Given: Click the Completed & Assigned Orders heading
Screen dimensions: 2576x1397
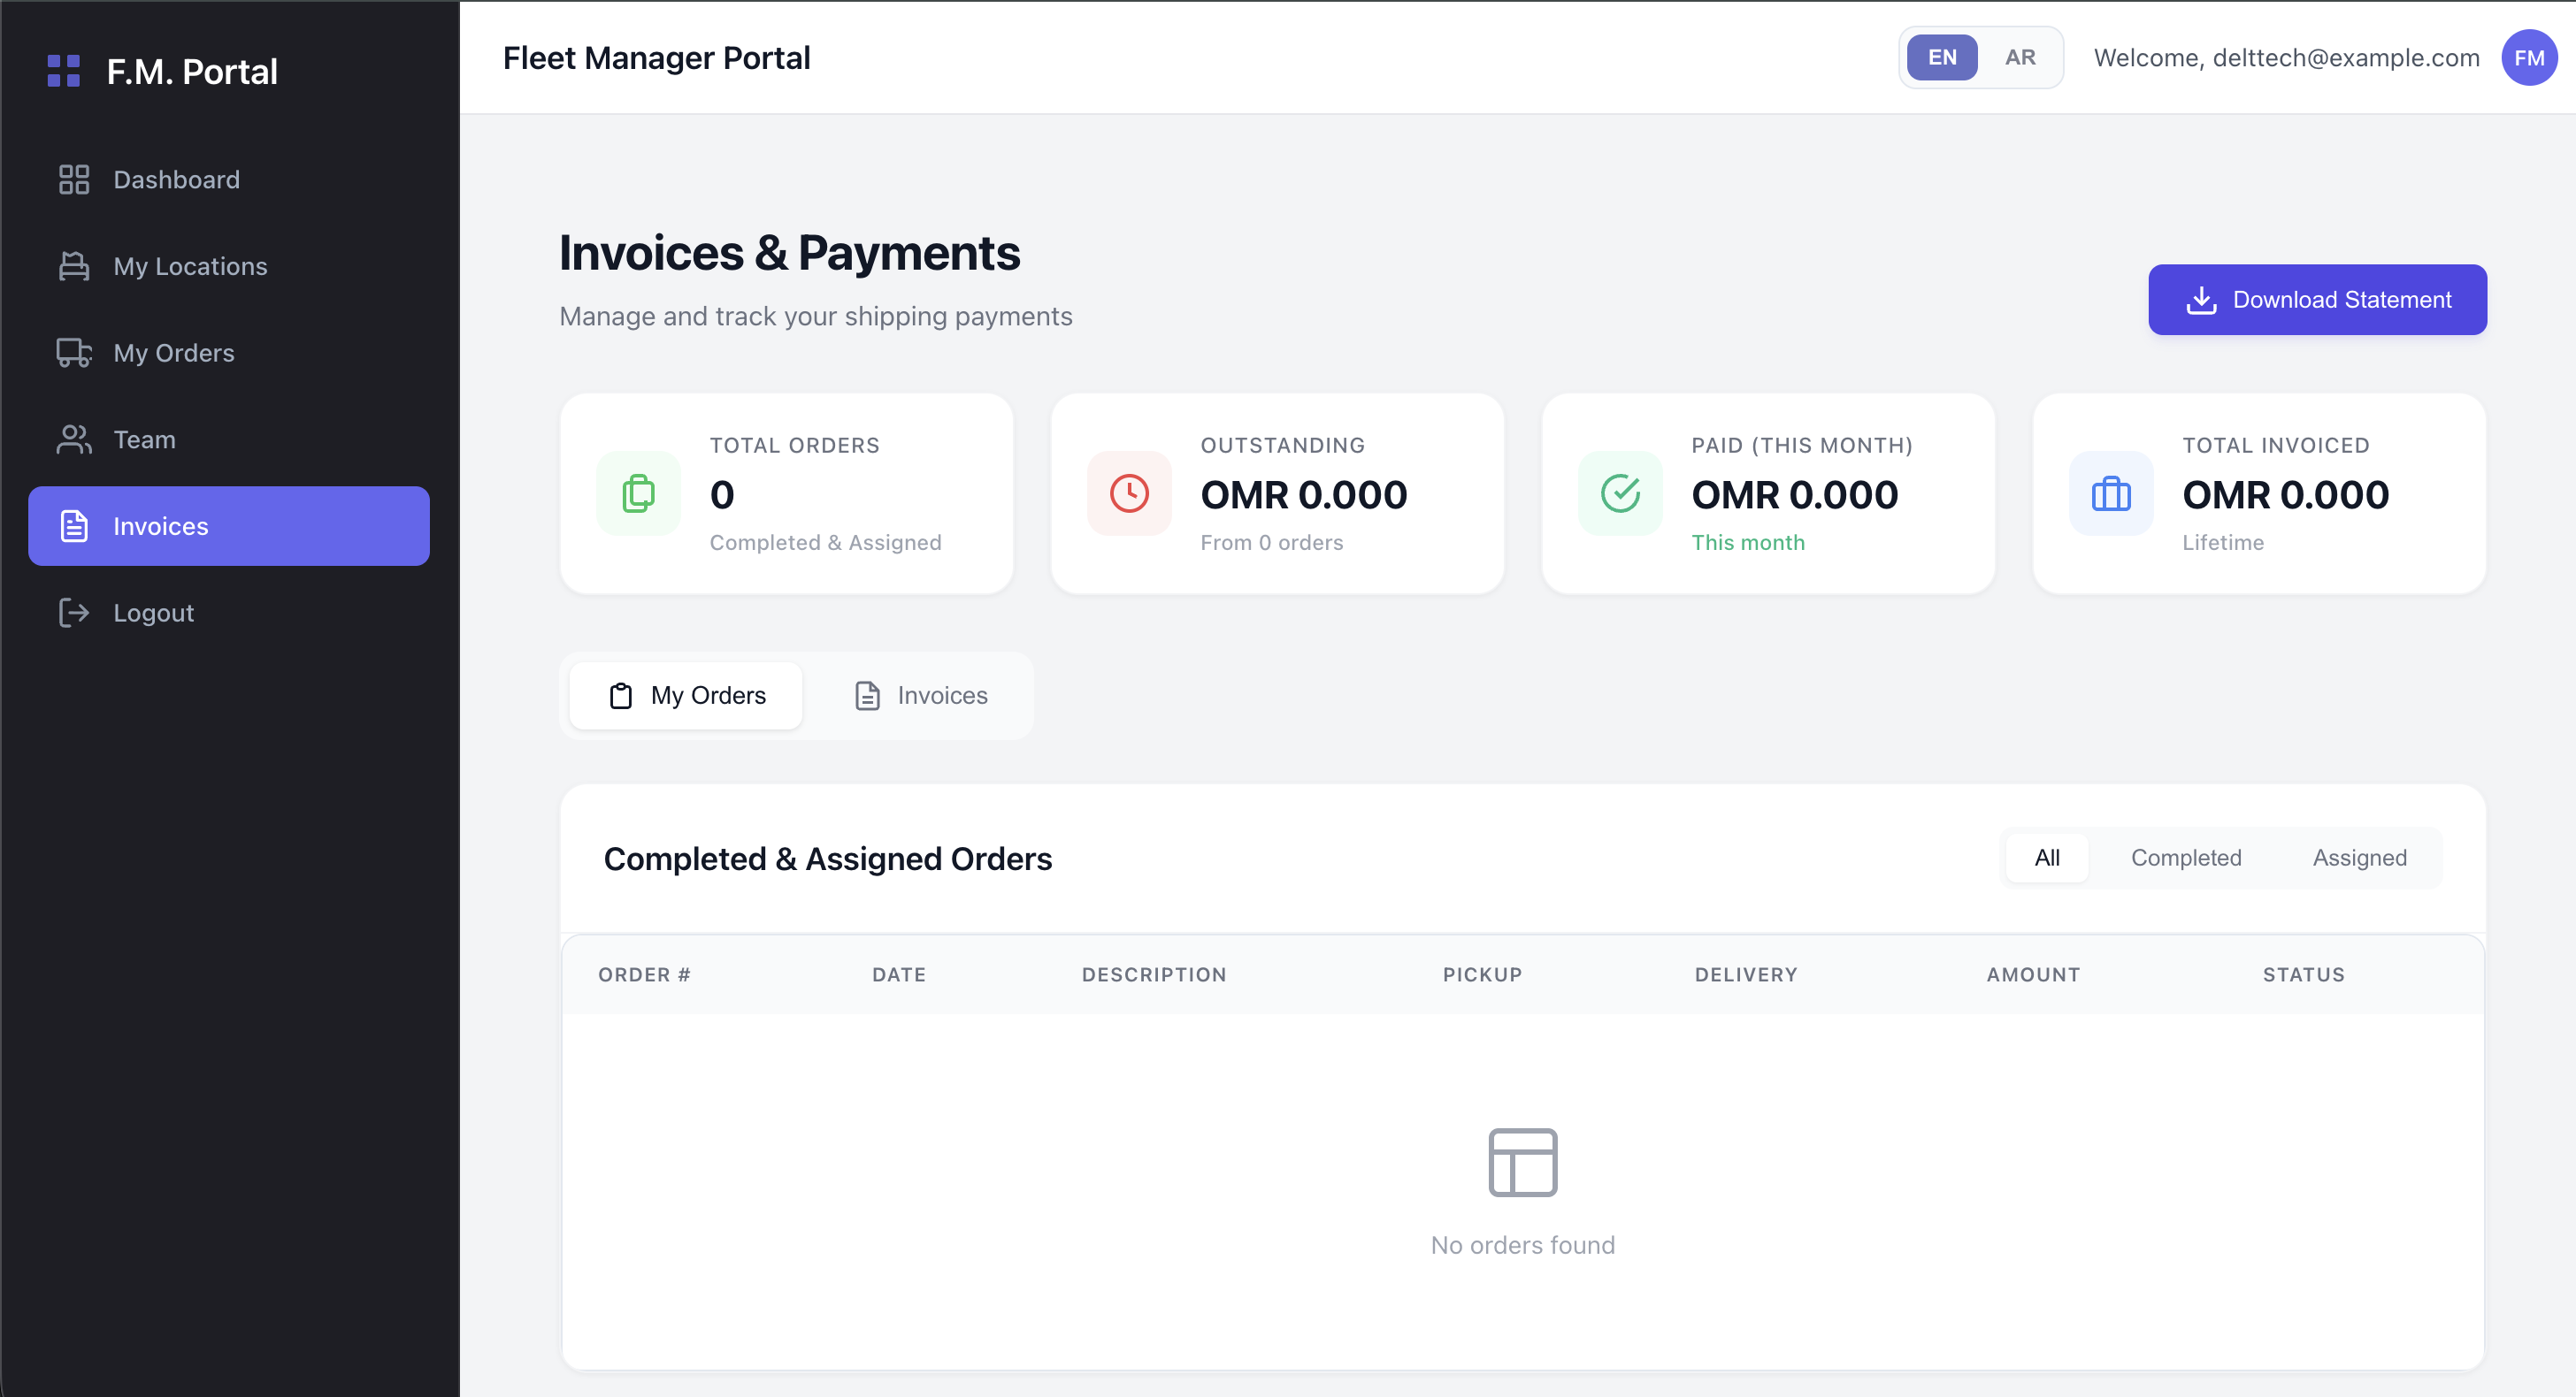Looking at the screenshot, I should pyautogui.click(x=828, y=859).
